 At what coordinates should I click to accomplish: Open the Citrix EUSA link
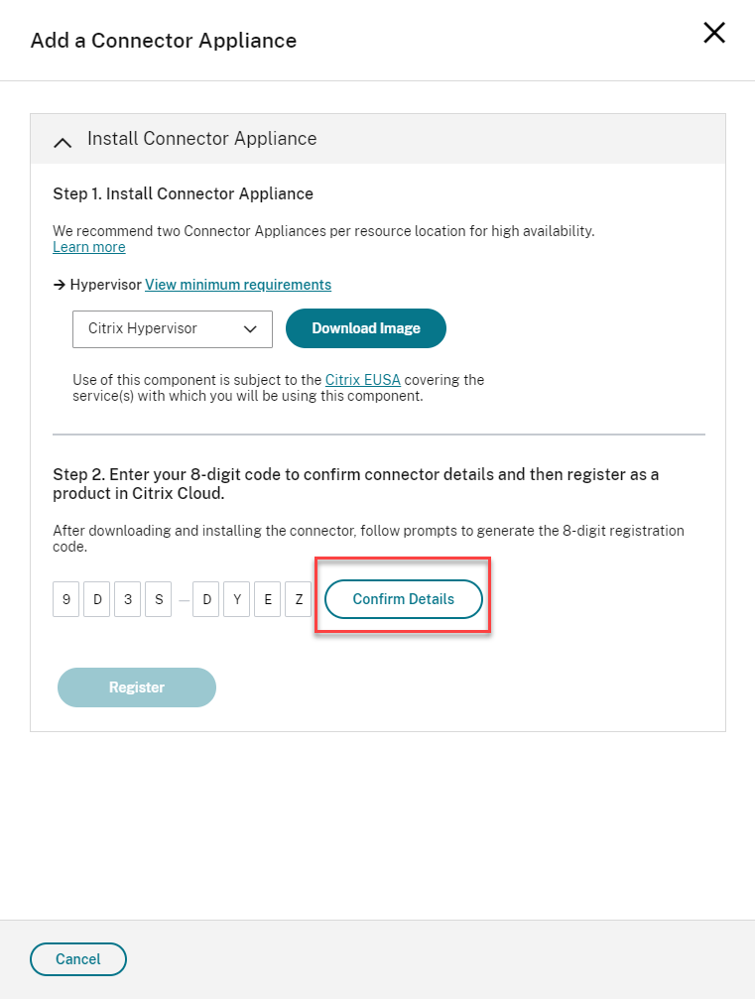(363, 380)
